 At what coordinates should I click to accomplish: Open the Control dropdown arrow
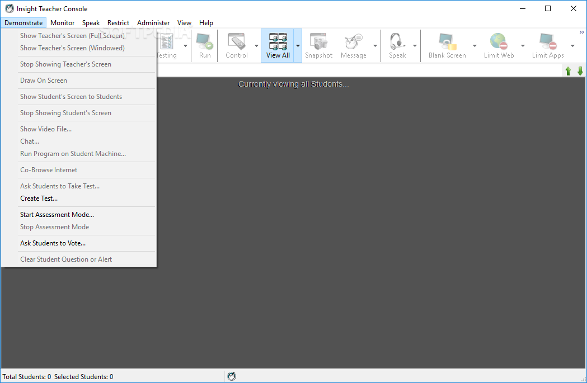256,46
